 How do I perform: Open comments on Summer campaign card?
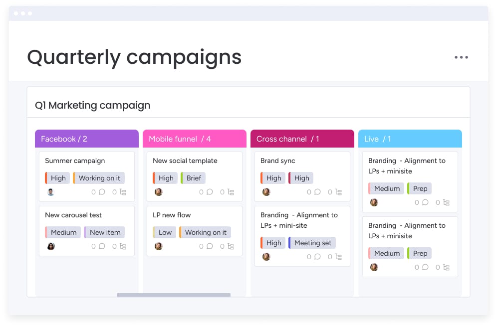click(x=102, y=192)
